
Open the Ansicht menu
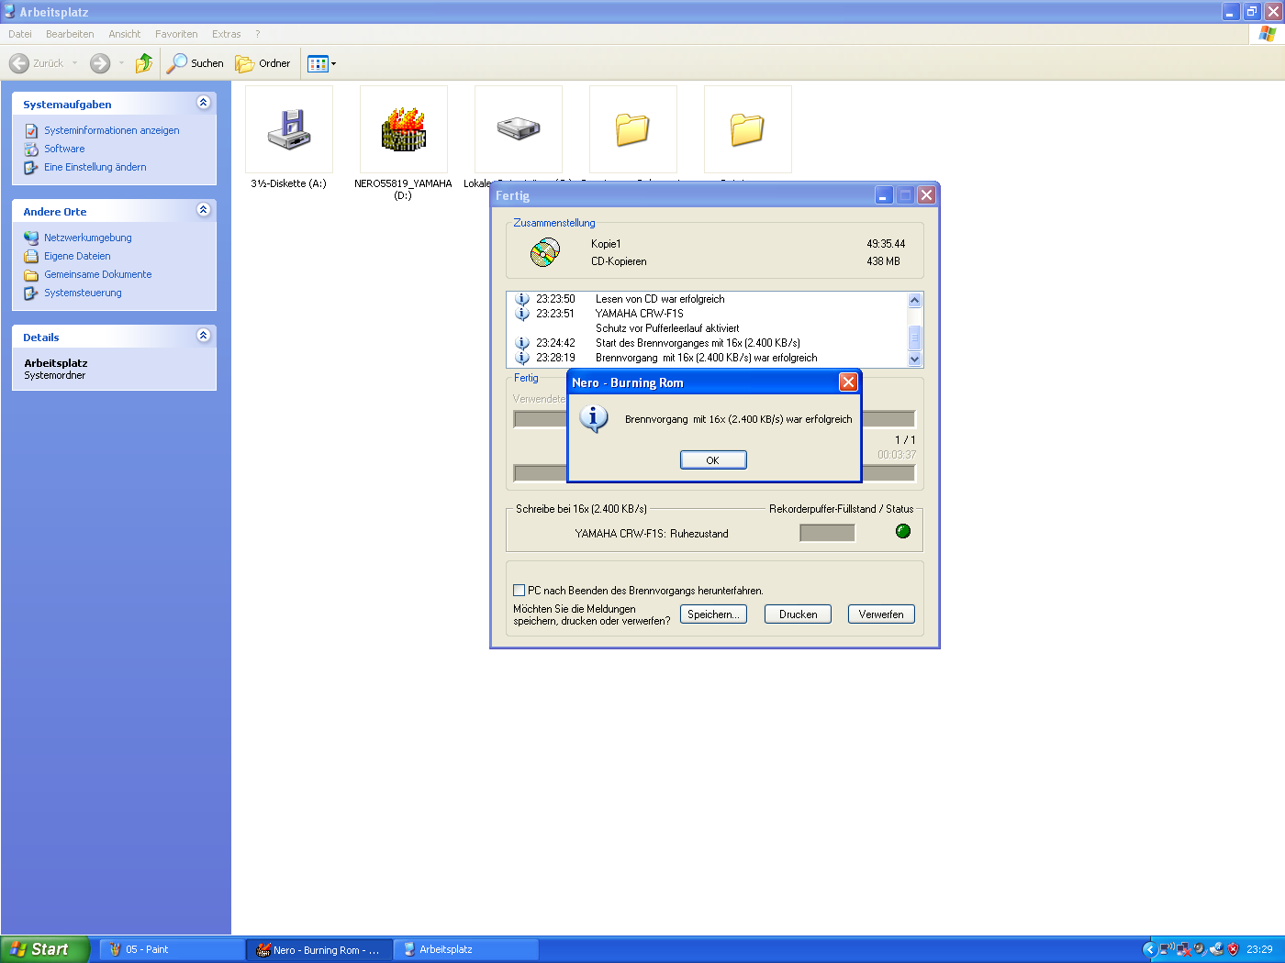click(125, 34)
